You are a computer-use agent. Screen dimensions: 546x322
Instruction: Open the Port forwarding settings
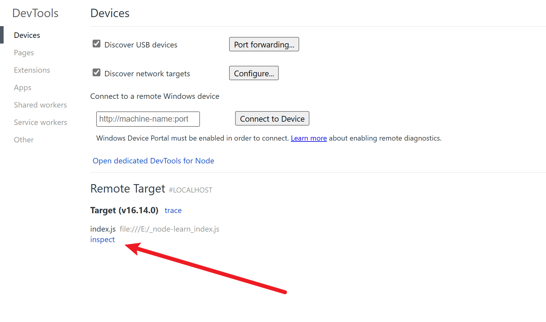(x=264, y=44)
